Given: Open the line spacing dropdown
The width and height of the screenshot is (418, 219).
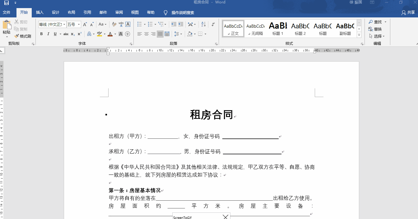Looking at the screenshot, I should (177, 34).
